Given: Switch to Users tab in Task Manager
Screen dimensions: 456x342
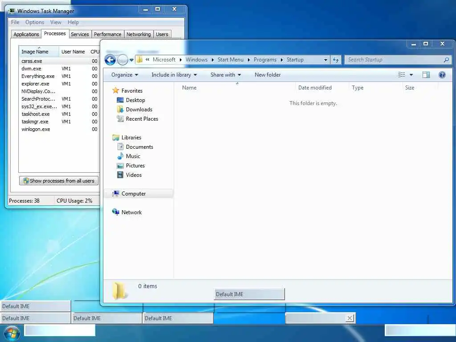Looking at the screenshot, I should tap(162, 34).
